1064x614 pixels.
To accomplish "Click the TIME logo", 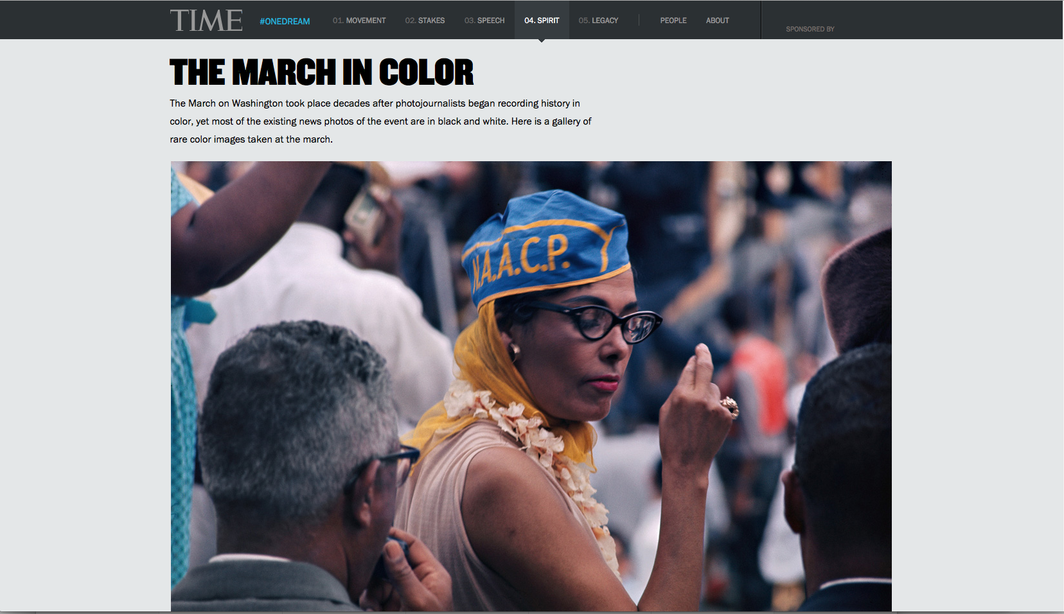I will tap(206, 21).
